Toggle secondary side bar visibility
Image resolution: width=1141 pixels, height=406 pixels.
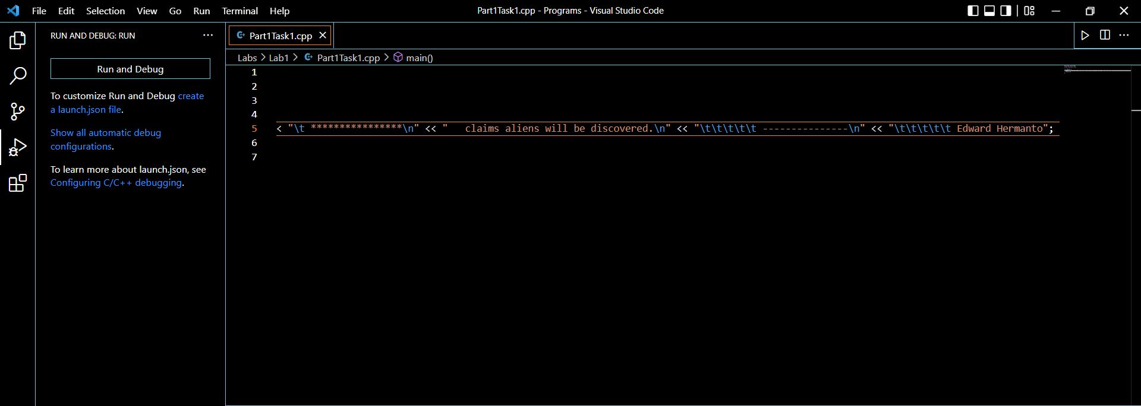1006,11
